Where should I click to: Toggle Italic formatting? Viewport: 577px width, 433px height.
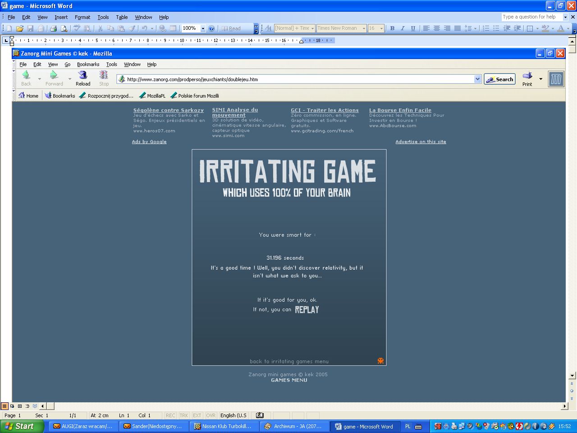(403, 28)
